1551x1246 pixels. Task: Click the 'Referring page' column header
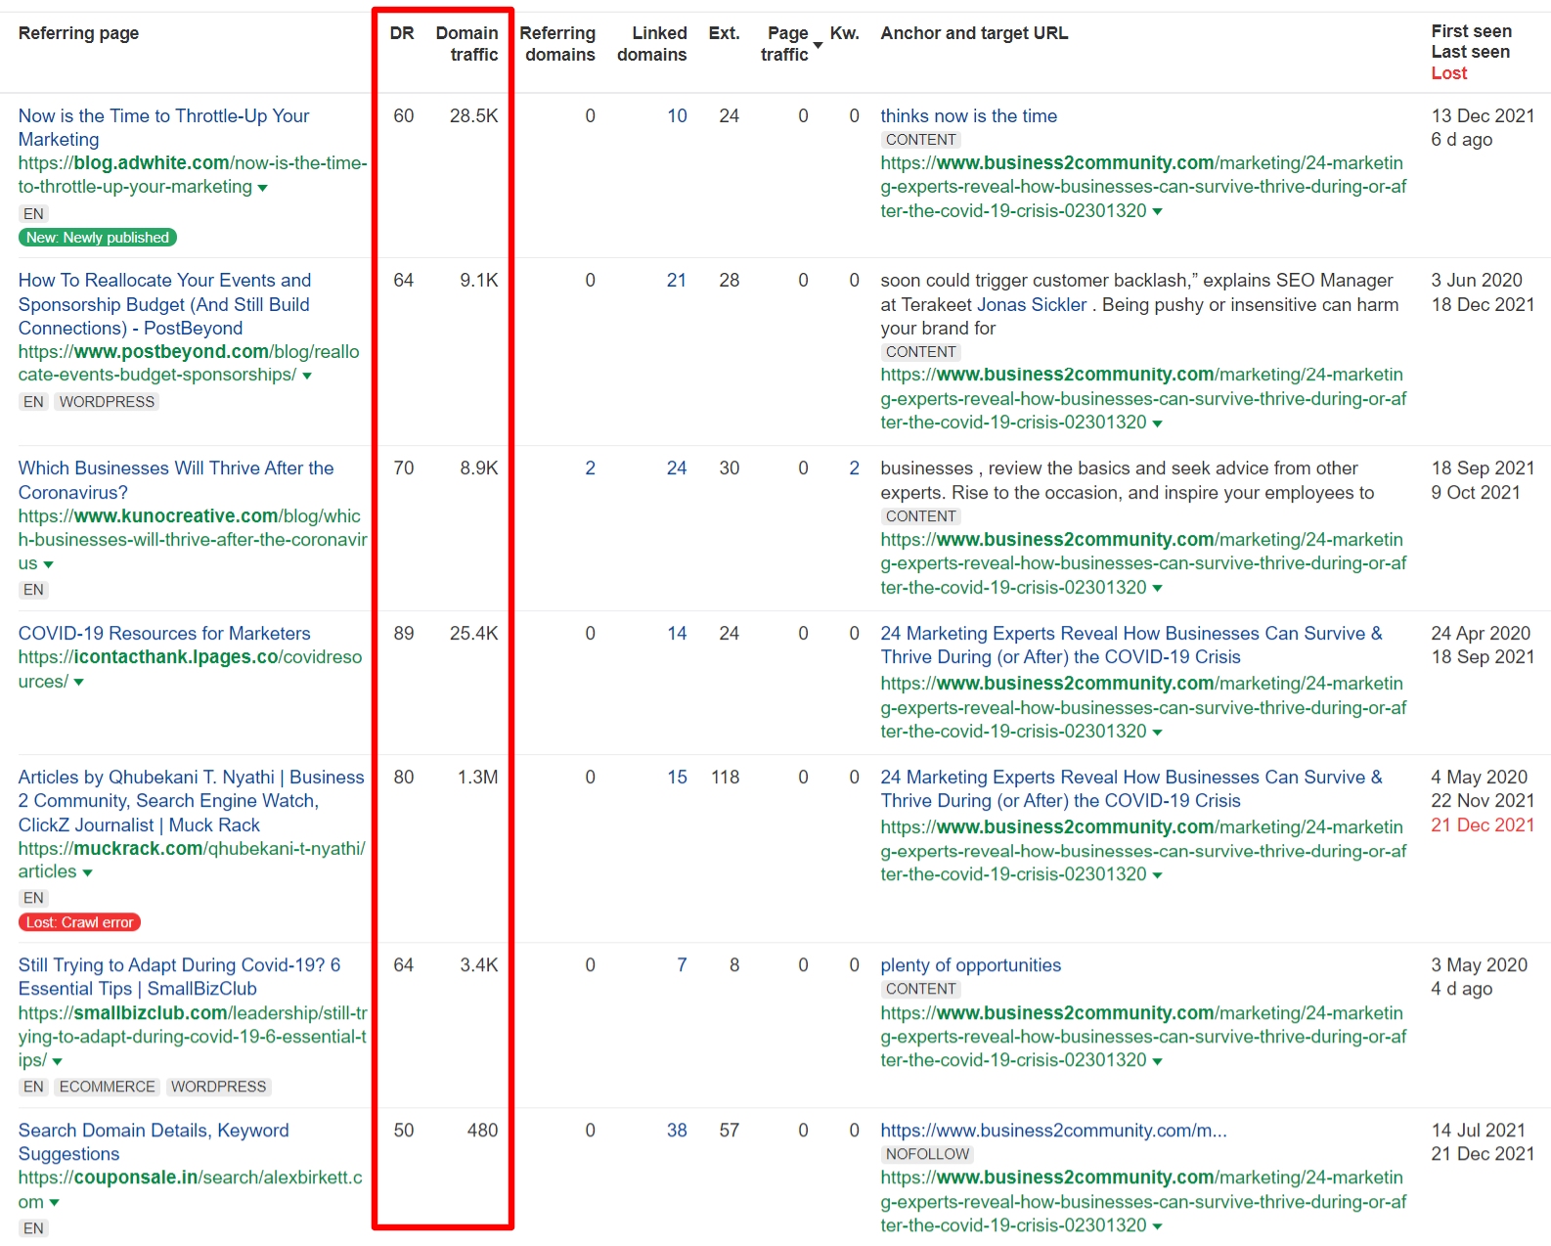pos(79,33)
